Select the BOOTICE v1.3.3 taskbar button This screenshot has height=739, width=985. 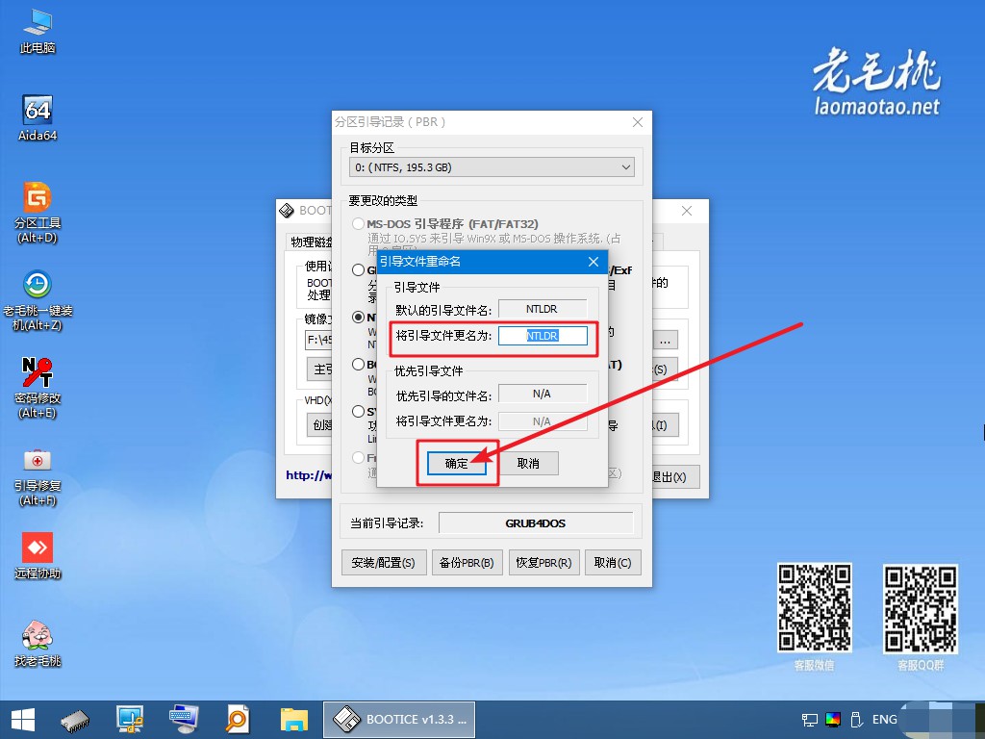click(399, 720)
